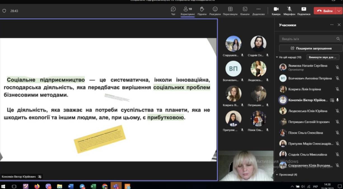Toggle the Камера camera button
343x189 pixels.
click(276, 11)
